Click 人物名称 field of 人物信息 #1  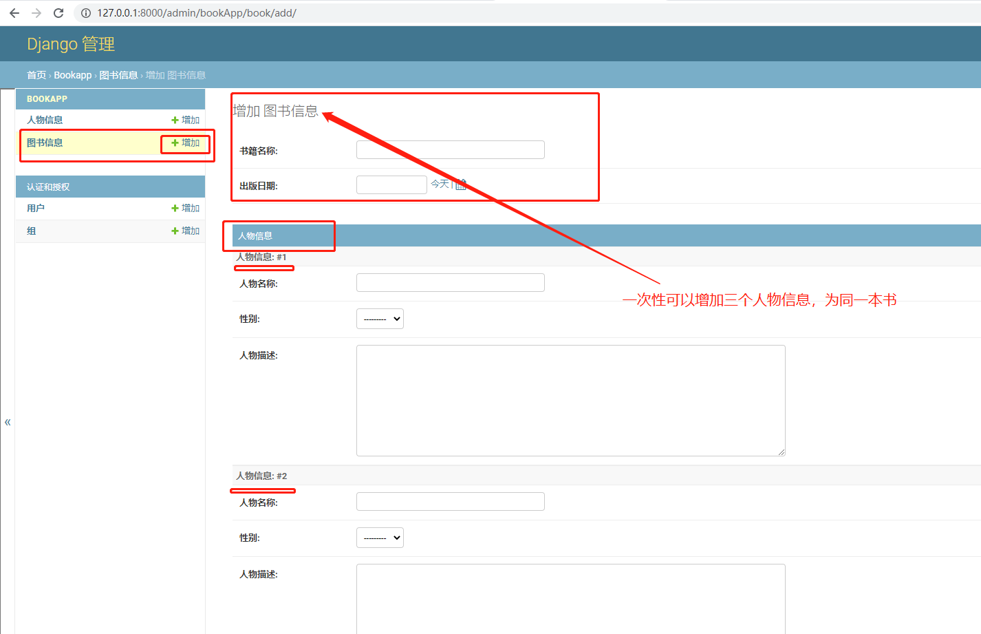coord(451,282)
